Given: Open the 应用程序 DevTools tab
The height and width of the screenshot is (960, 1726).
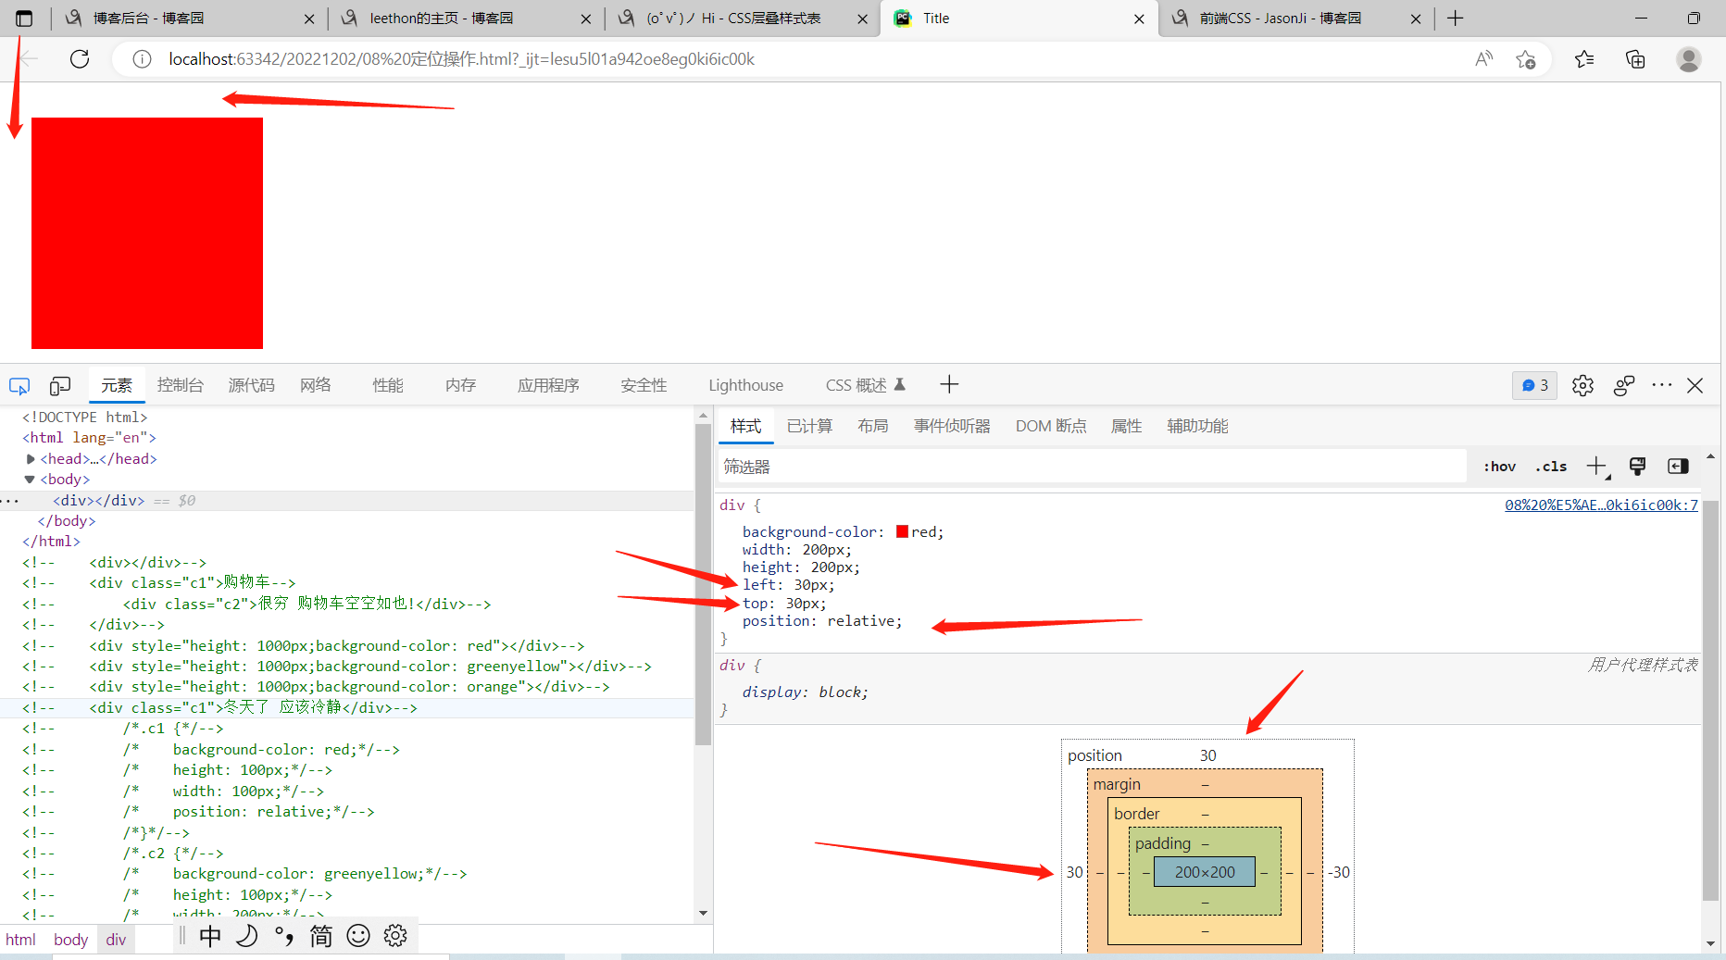Looking at the screenshot, I should [548, 385].
